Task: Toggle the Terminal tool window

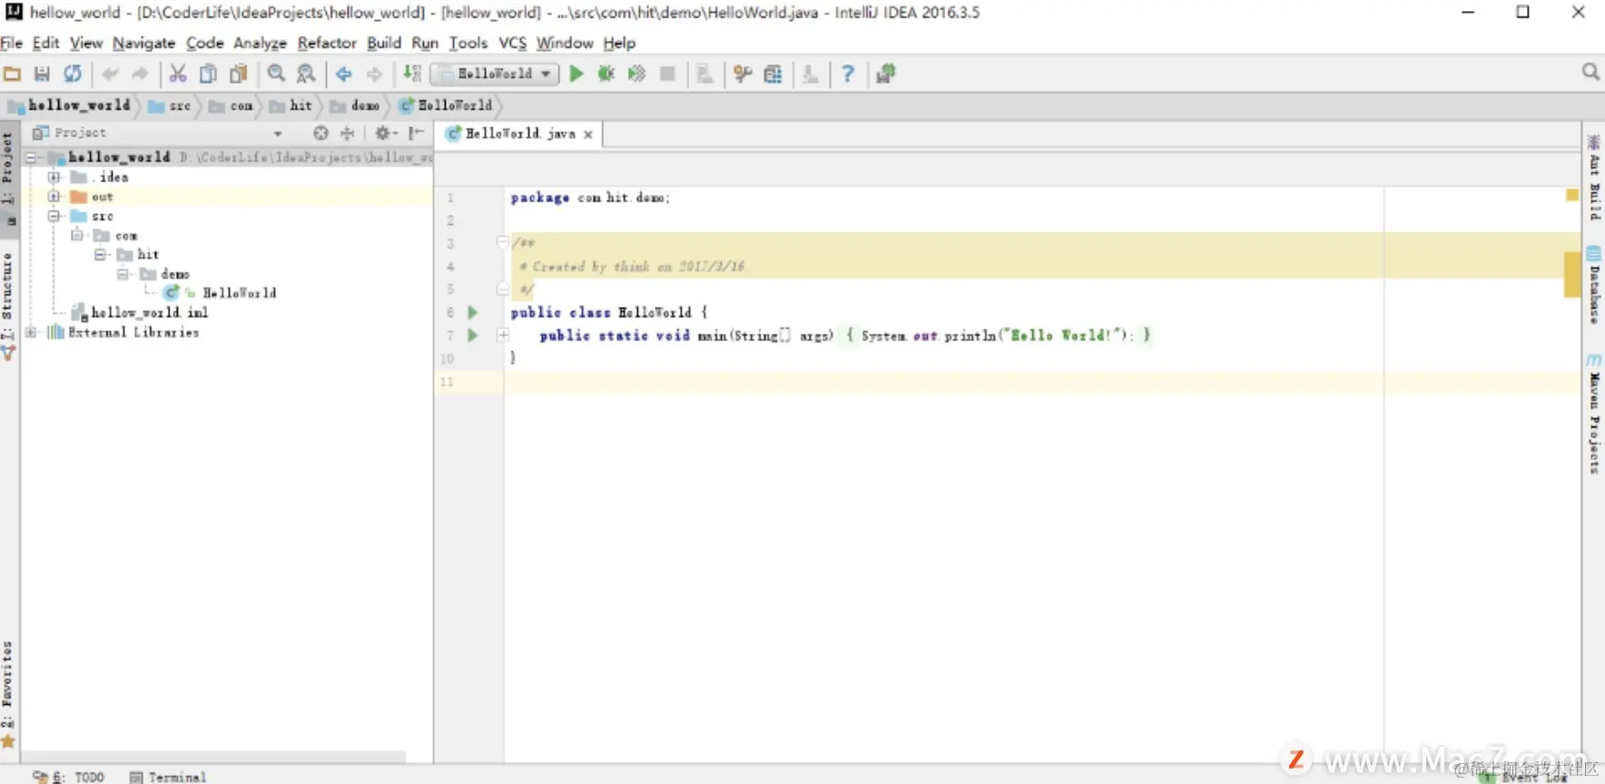Action: pos(168,777)
